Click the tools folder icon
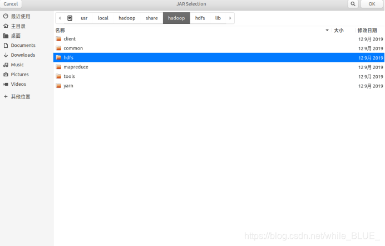385x246 pixels. tap(58, 76)
